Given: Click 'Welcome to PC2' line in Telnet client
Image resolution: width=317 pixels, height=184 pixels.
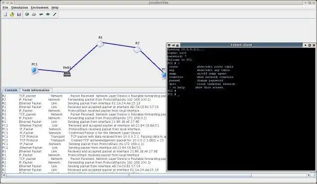Looking at the screenshot, I should pos(179,60).
